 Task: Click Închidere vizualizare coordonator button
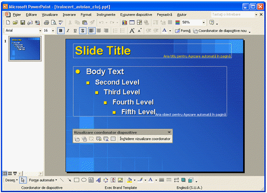coord(145,139)
